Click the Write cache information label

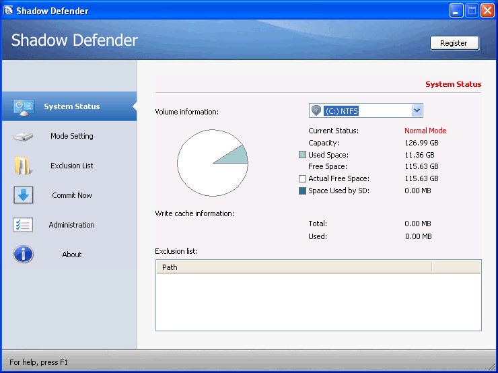194,213
